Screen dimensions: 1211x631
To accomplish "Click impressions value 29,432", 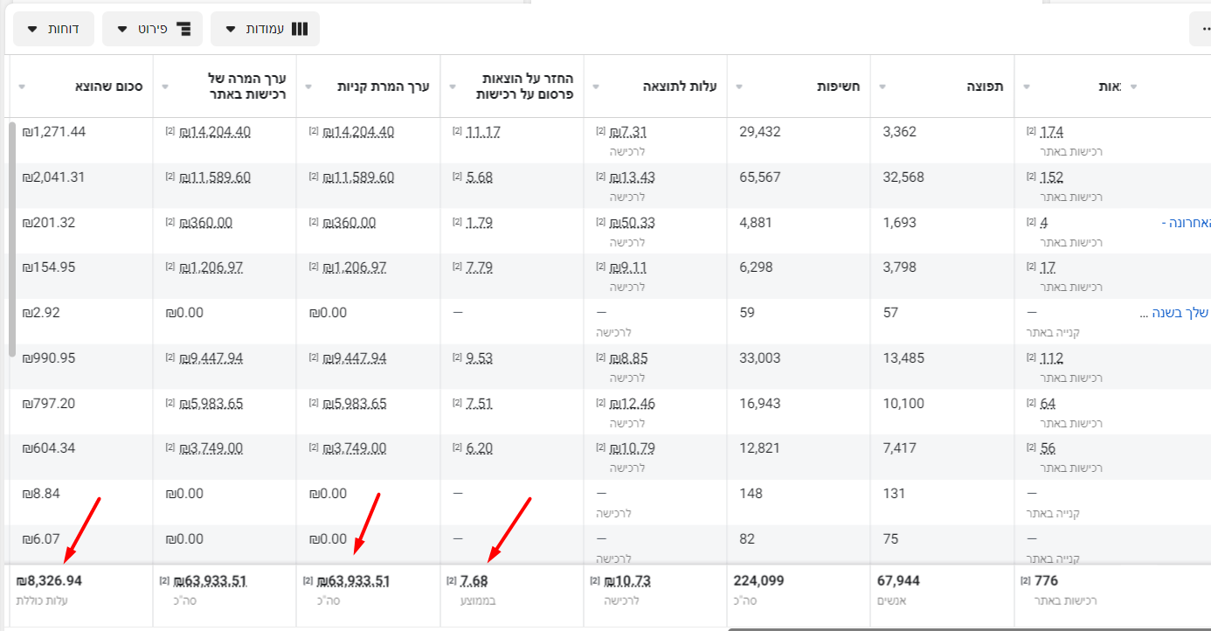I will [x=760, y=131].
